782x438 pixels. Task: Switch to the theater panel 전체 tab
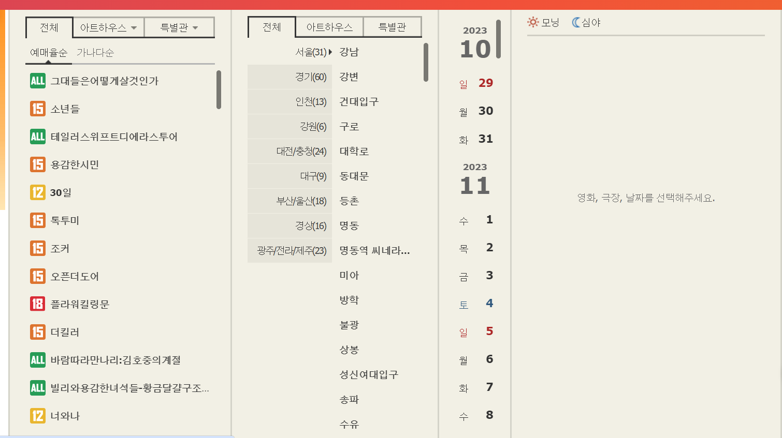point(272,27)
